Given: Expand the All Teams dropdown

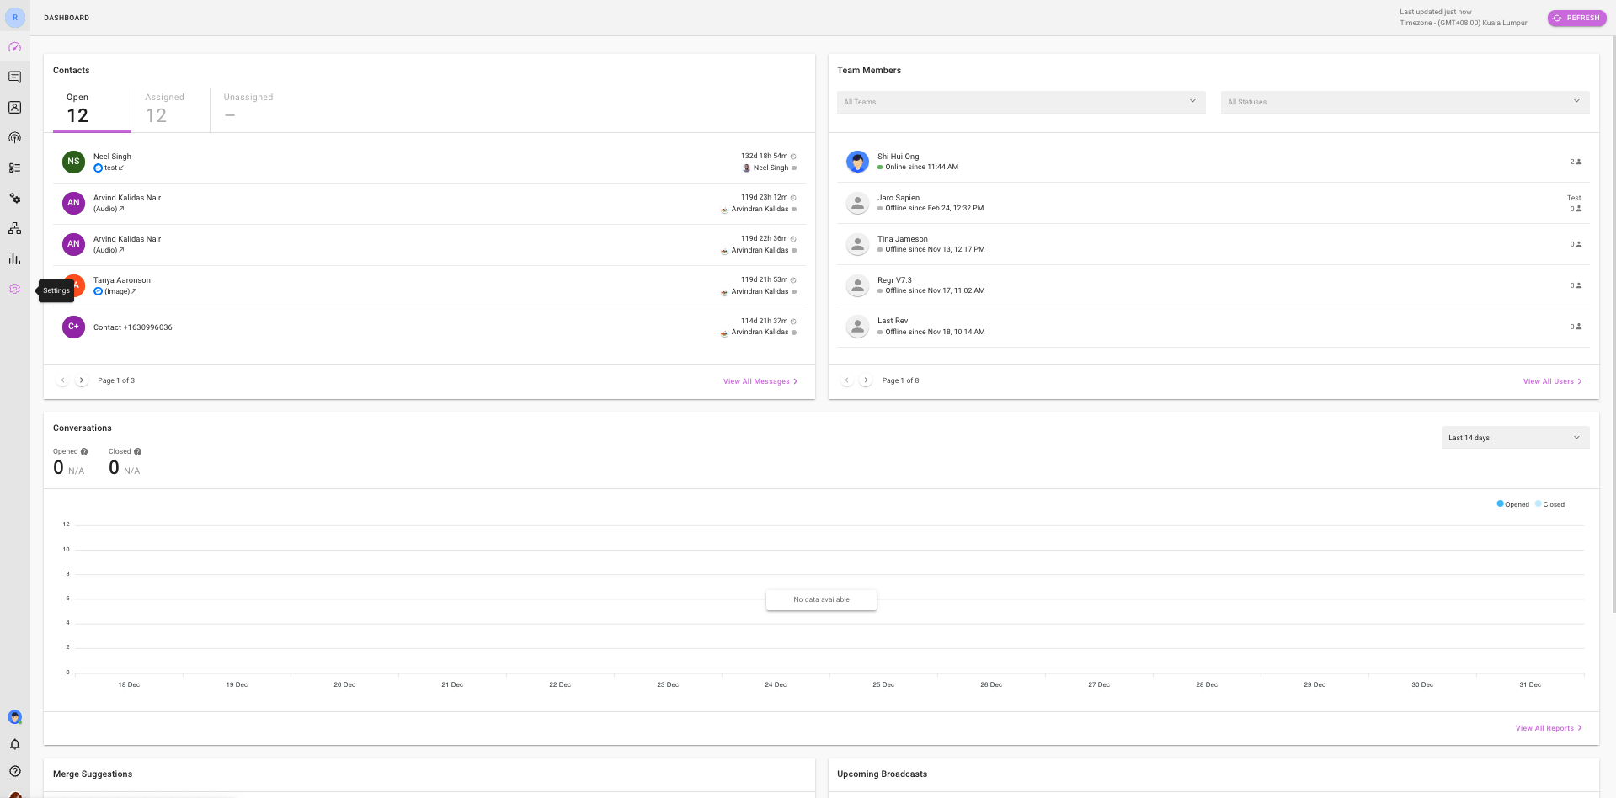Looking at the screenshot, I should [1021, 102].
